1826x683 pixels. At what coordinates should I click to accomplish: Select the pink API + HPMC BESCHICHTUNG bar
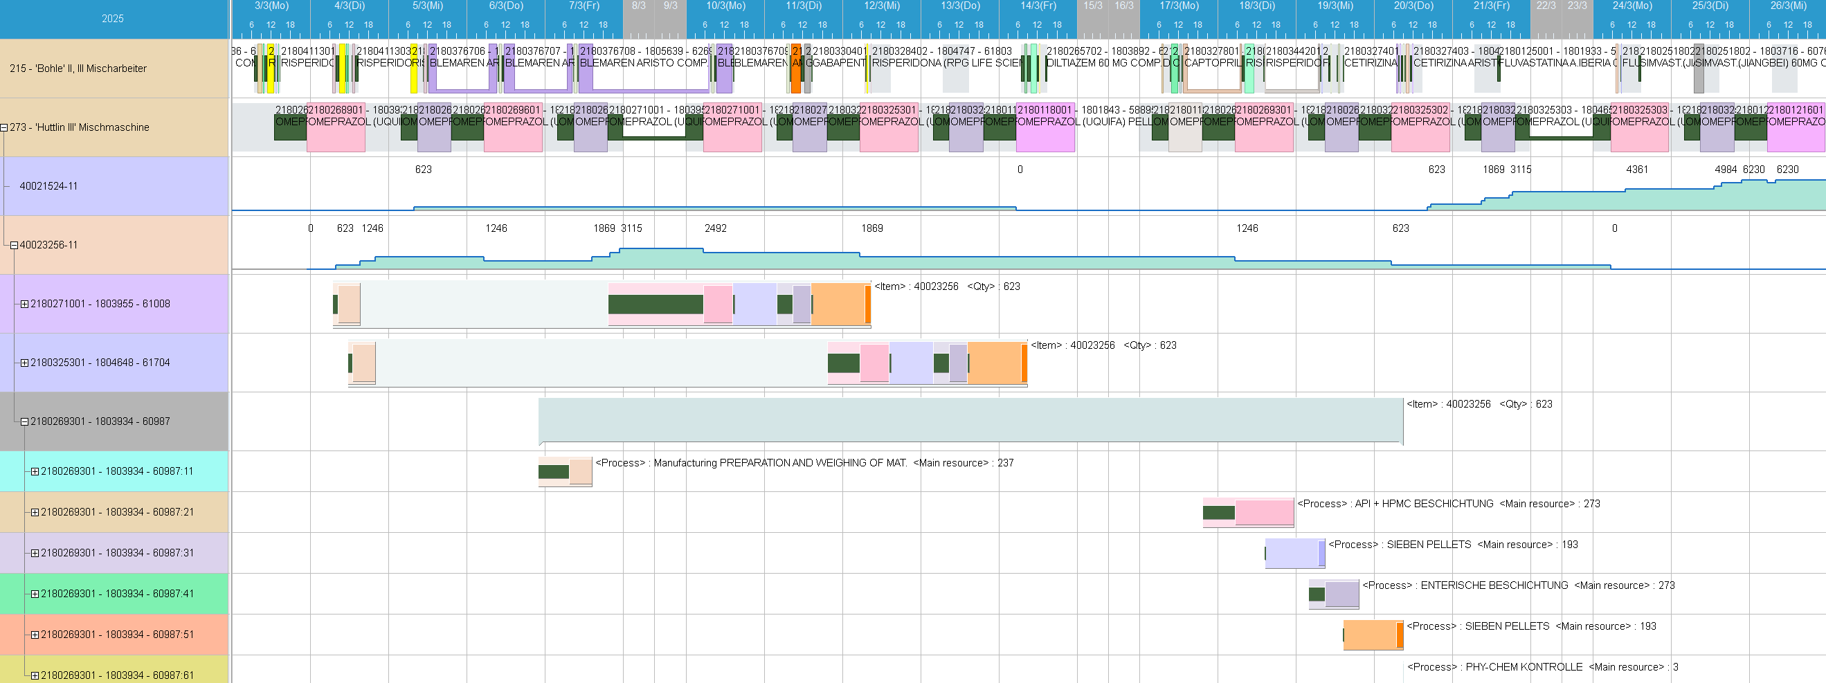click(1263, 512)
